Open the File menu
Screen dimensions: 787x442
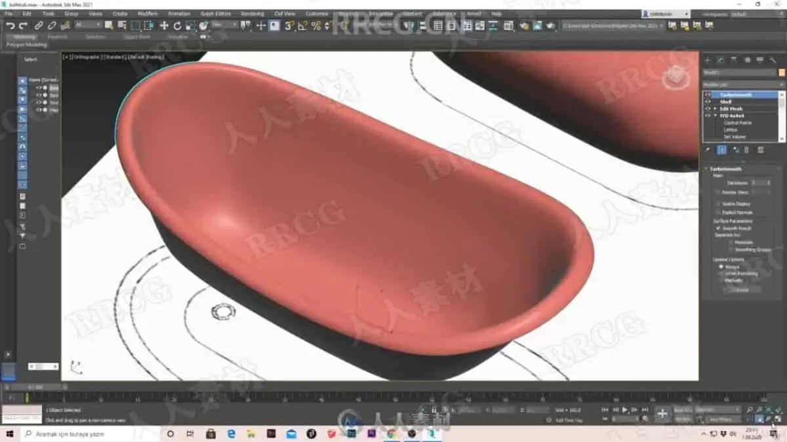[x=9, y=14]
